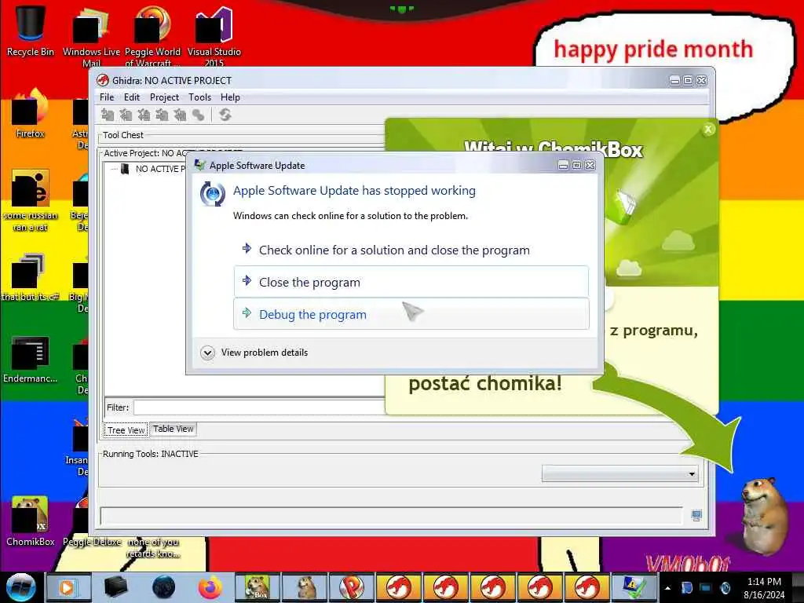804x603 pixels.
Task: Click the Filter text field in Ghidra
Action: tap(259, 407)
